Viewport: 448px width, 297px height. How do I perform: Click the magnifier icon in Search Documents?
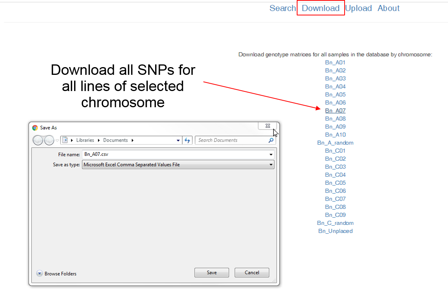(271, 140)
